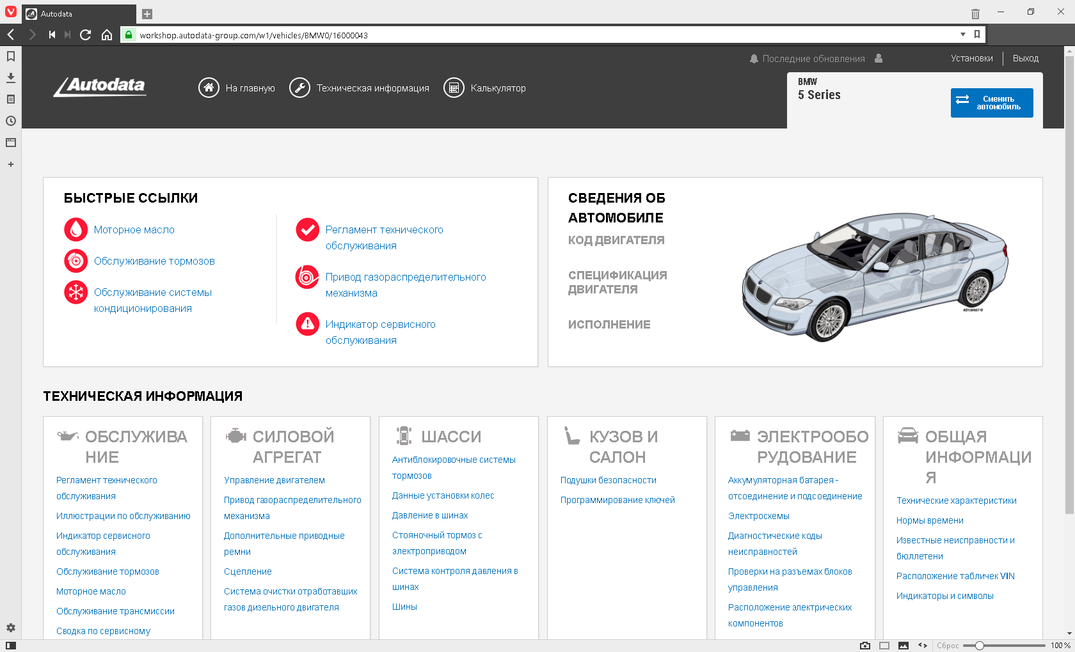Open Сцепление link
The width and height of the screenshot is (1075, 652).
[x=248, y=571]
